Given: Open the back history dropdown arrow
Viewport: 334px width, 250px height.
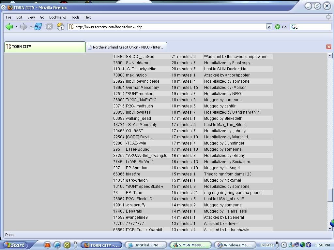Looking at the screenshot, I should [16, 27].
